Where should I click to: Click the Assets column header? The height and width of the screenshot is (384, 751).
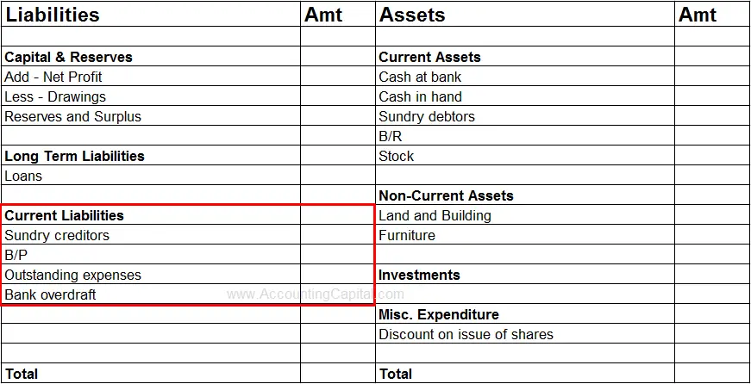click(x=413, y=15)
